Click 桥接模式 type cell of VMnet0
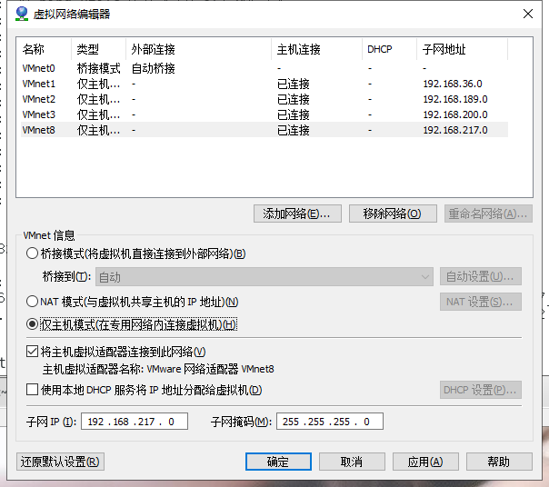 [99, 68]
